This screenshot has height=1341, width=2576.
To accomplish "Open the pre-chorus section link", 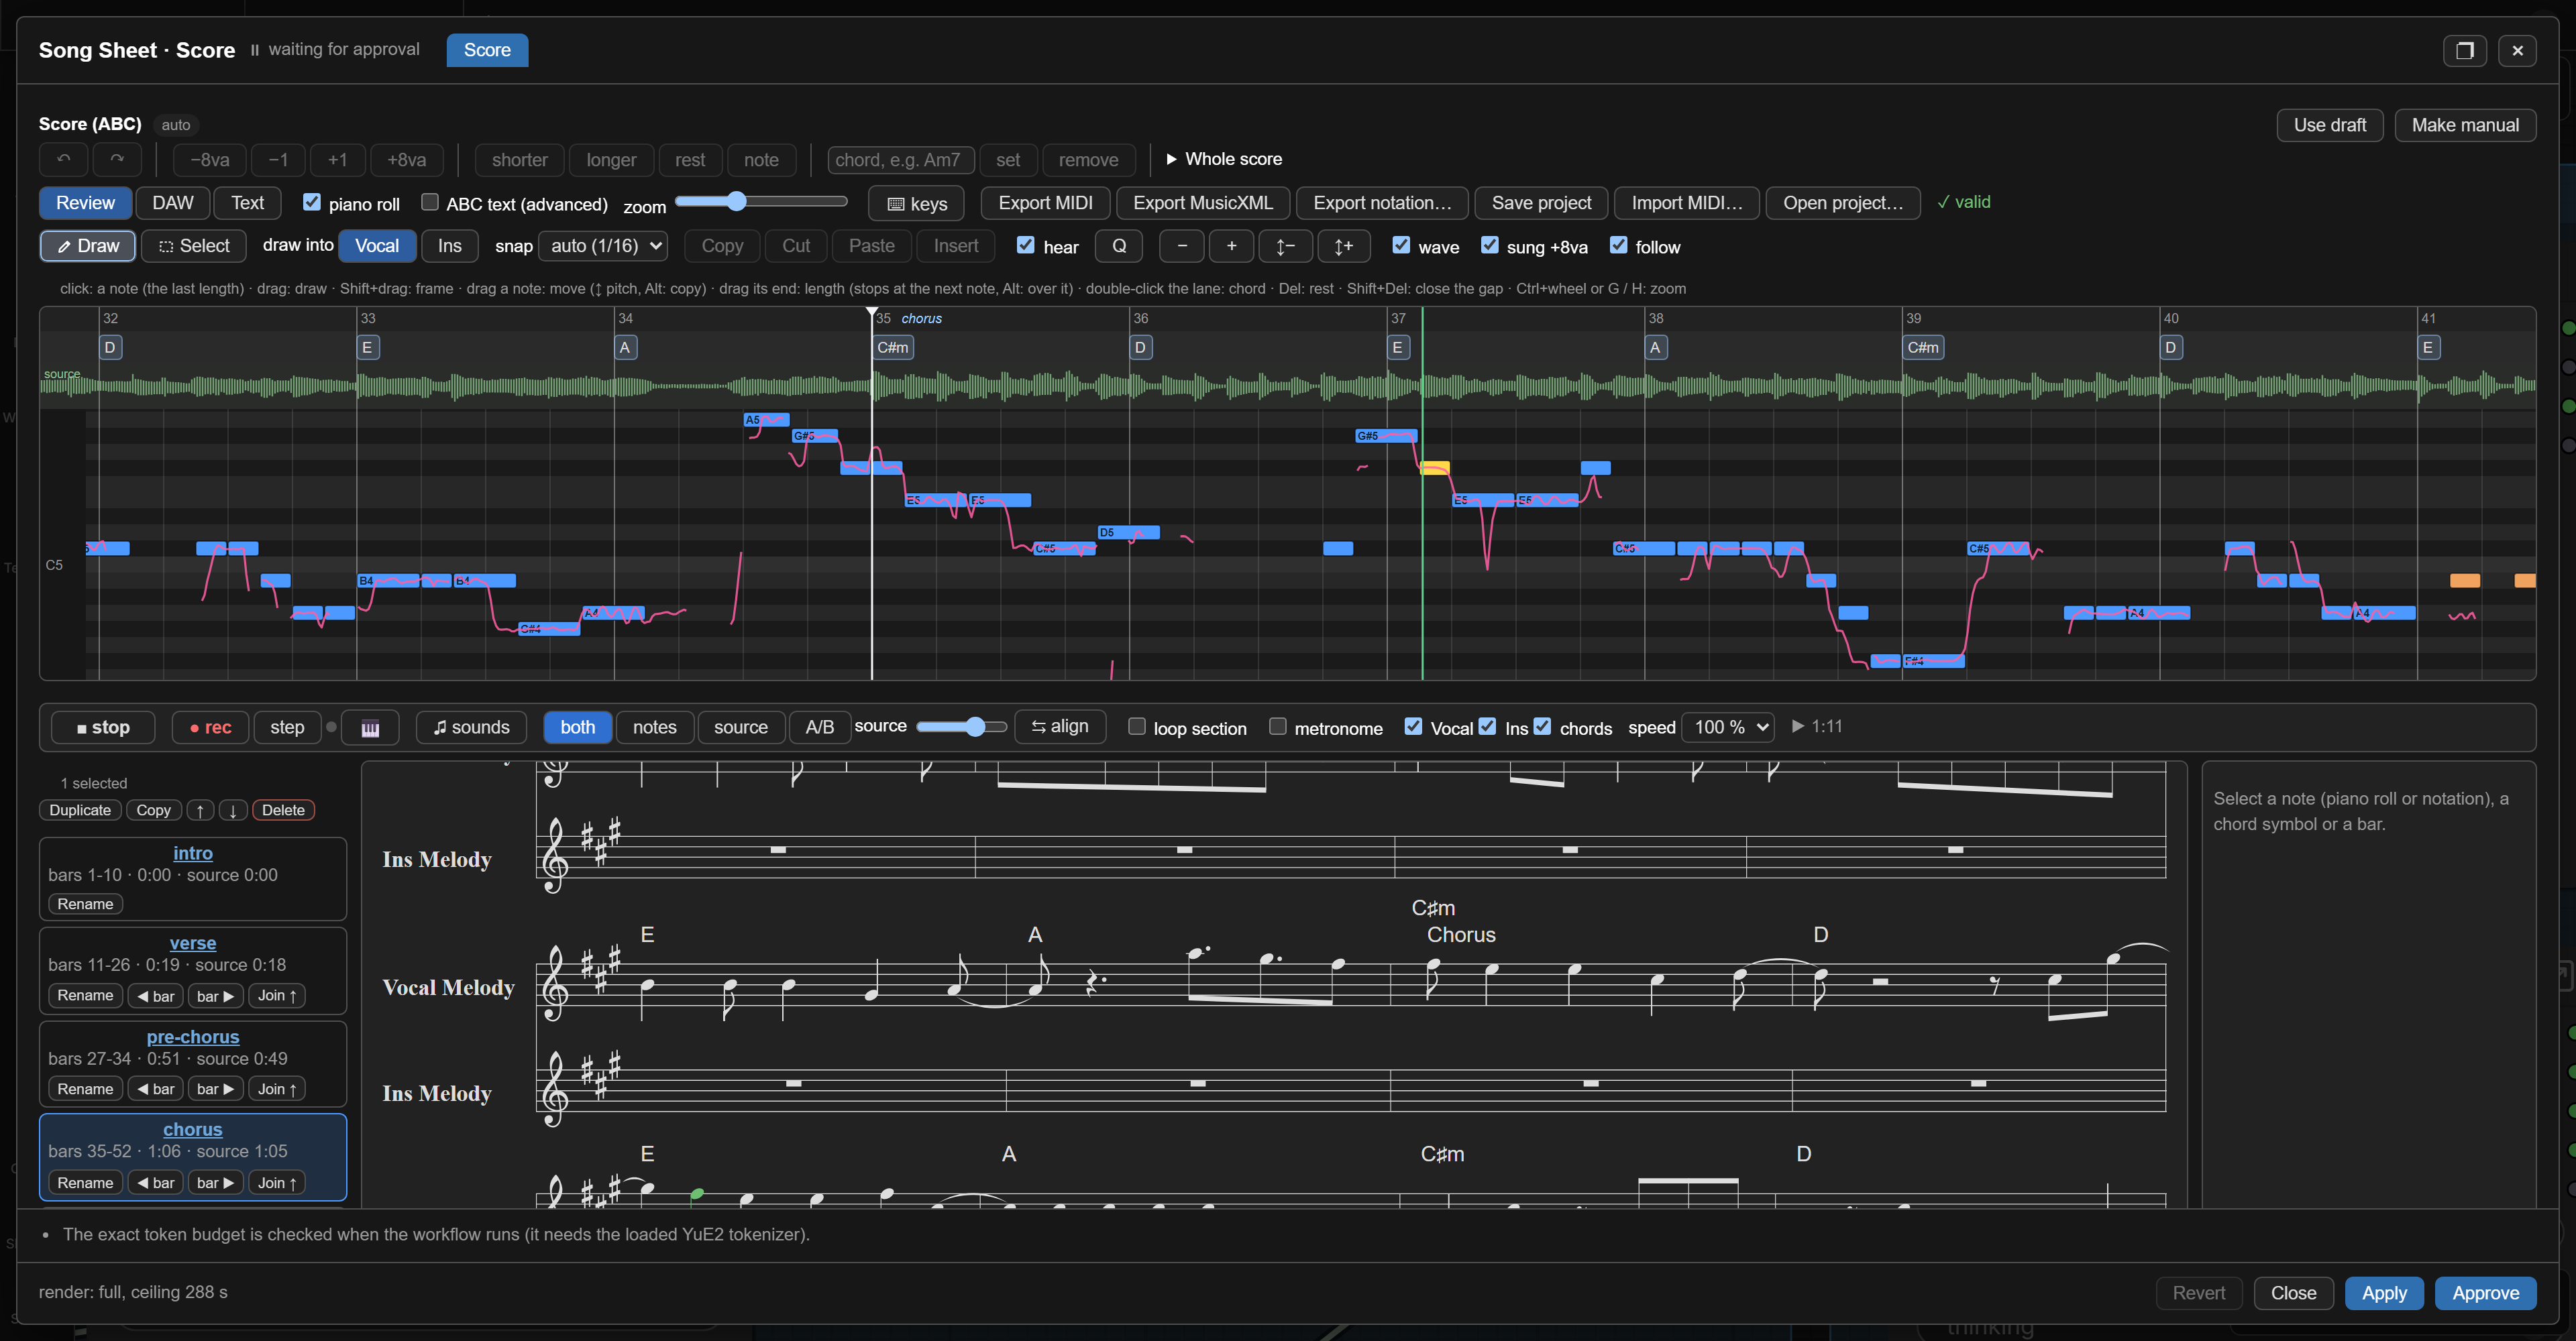I will pyautogui.click(x=193, y=1037).
